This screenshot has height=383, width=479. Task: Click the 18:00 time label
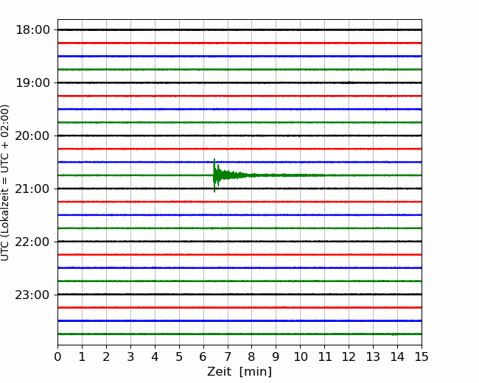[32, 30]
